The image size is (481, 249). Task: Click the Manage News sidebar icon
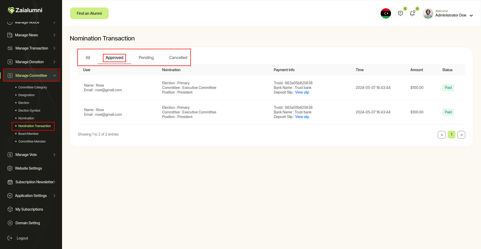pos(10,35)
